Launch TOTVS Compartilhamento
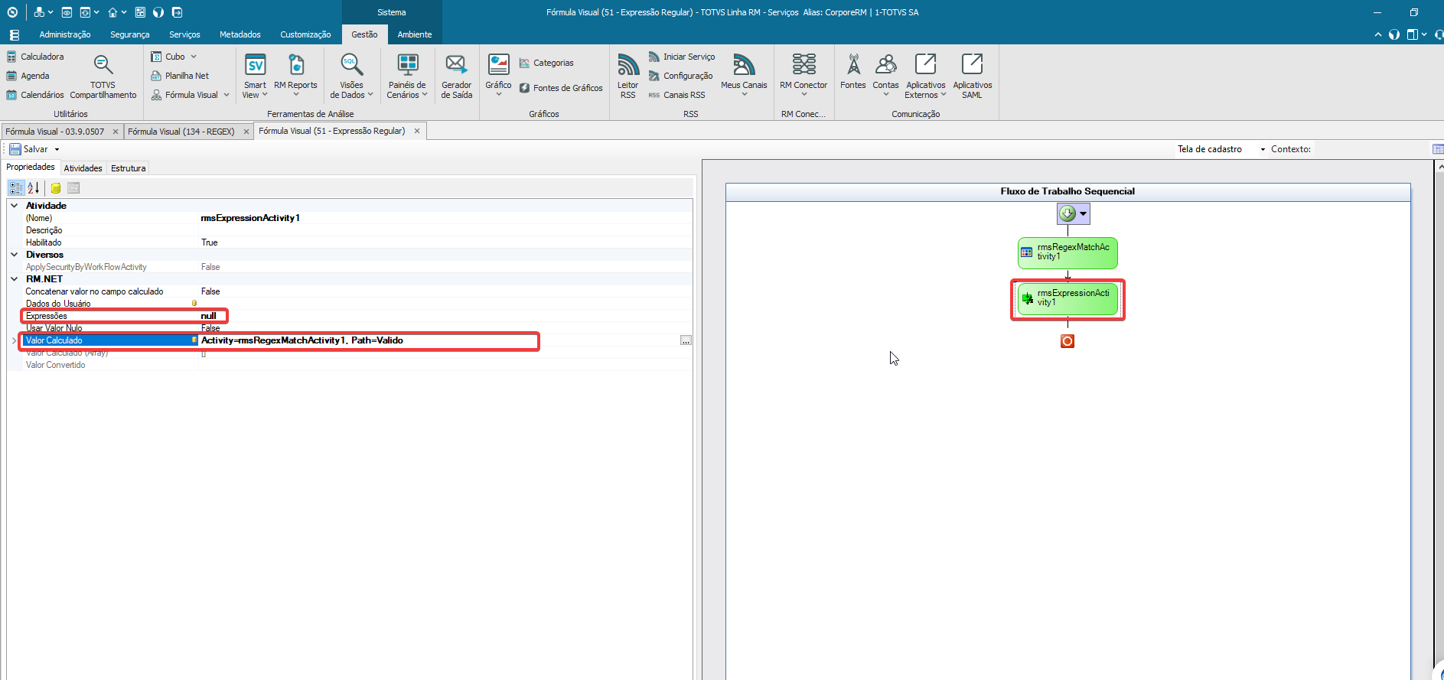The height and width of the screenshot is (680, 1444). (103, 76)
